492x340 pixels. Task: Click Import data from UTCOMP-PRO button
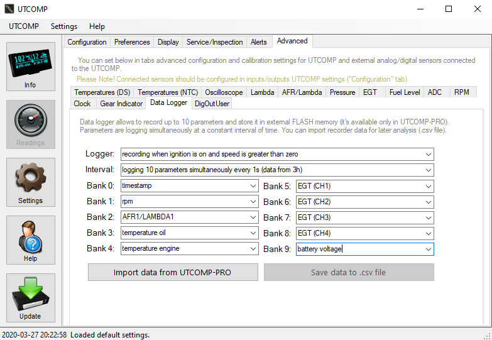(173, 272)
